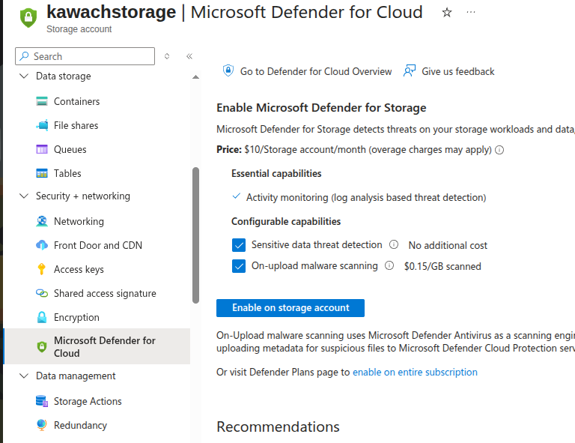Uncheck On-upload malware scanning checkbox
Image resolution: width=575 pixels, height=443 pixels.
239,266
